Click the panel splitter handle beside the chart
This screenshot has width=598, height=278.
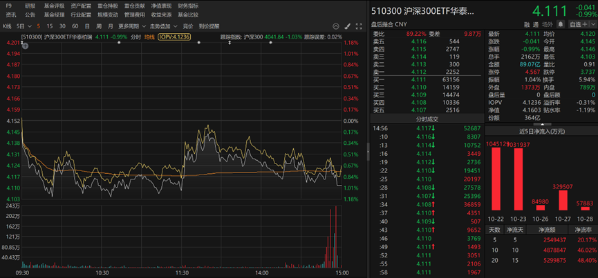click(368, 152)
